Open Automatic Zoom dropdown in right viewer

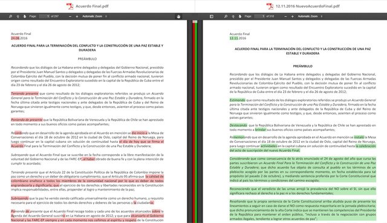tap(310, 16)
